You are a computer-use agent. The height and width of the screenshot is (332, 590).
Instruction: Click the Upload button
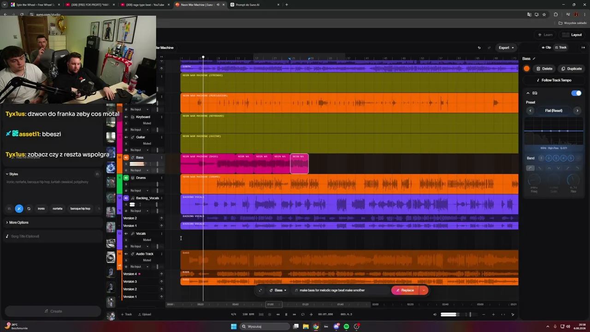pos(144,314)
